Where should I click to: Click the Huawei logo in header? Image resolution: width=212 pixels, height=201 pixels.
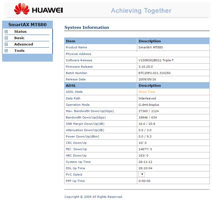pos(38,9)
